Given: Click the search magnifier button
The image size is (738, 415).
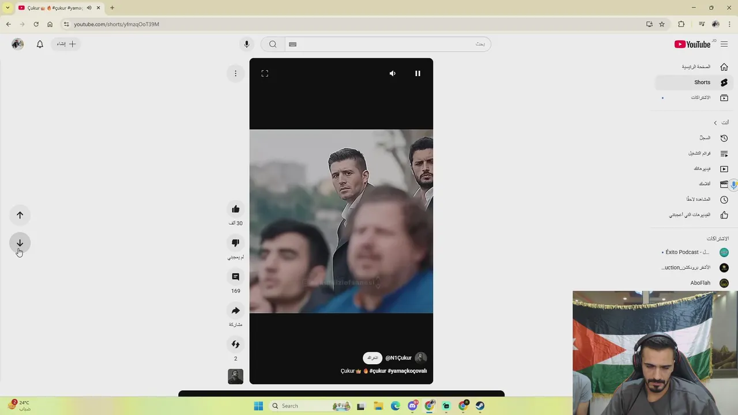Looking at the screenshot, I should click(x=273, y=44).
